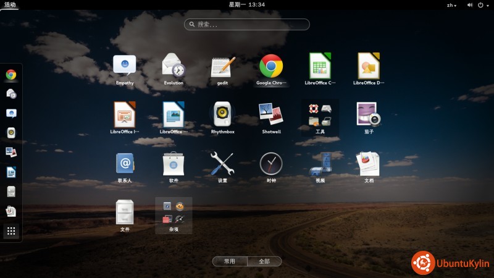Viewport: 494px width, 278px height.
Task: Click the 搜索 search field
Action: (247, 25)
